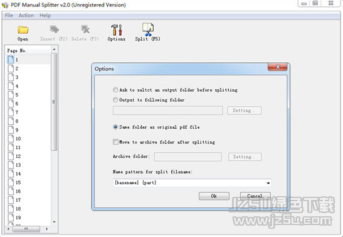Screen dimensions: 343x237
Task: Click the Delete (F3) toolbar icon
Action: point(85,30)
